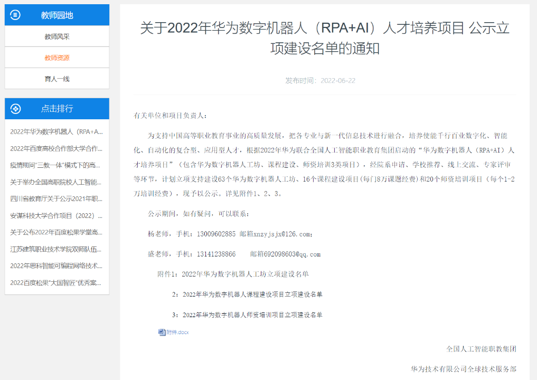Open ranking link 四川省教育厅关于公示2021年职...
537x380 pixels.
(x=56, y=199)
